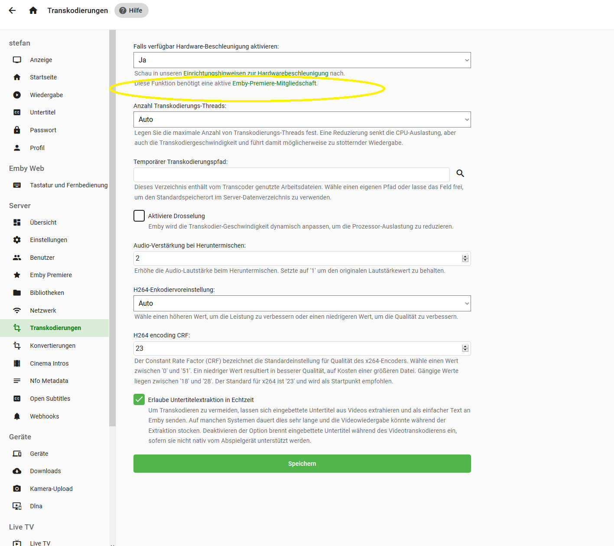
Task: Click the sidebar scrollbar thumb
Action: (113, 228)
